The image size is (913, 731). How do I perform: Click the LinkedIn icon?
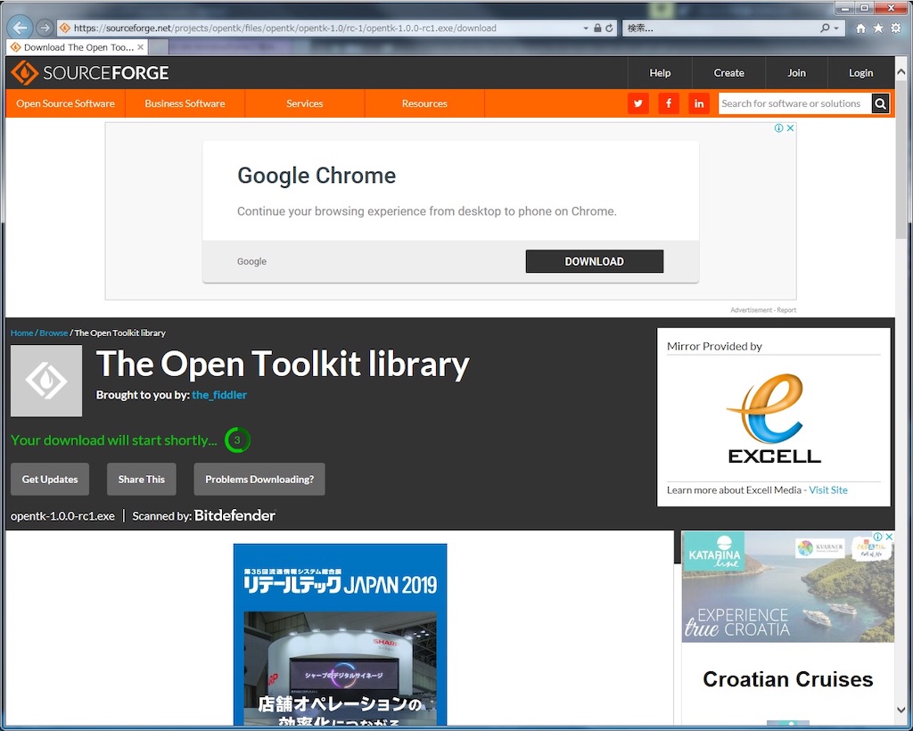(x=699, y=103)
